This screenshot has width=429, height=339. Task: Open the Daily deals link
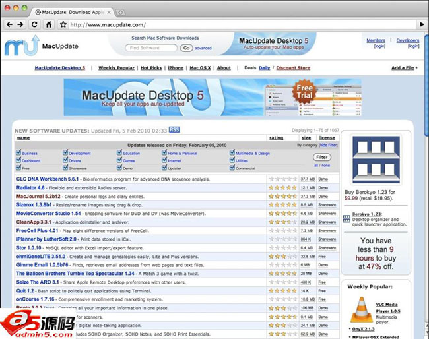(264, 68)
